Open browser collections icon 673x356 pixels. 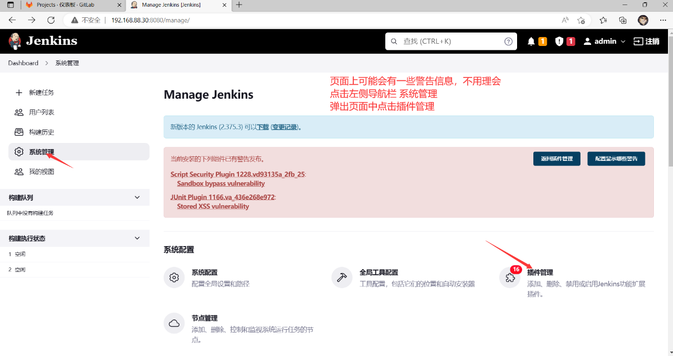tap(623, 20)
